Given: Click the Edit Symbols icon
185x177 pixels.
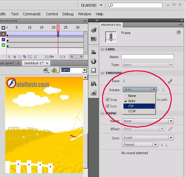Looking at the screenshot, I should pyautogui.click(x=54, y=70).
